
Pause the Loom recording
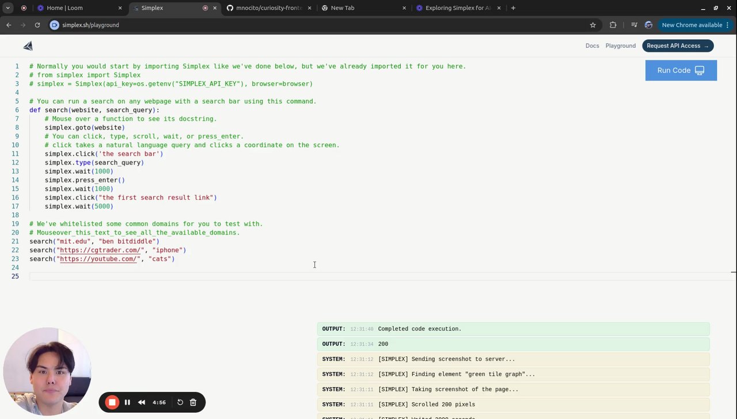tap(127, 402)
